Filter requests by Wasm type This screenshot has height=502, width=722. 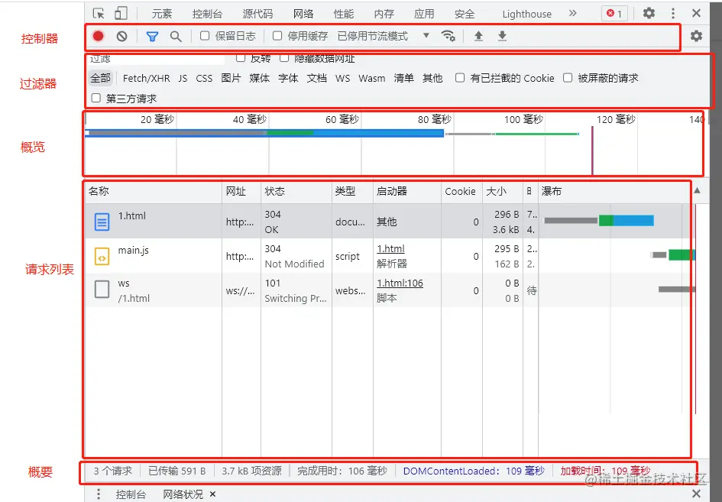tap(371, 78)
